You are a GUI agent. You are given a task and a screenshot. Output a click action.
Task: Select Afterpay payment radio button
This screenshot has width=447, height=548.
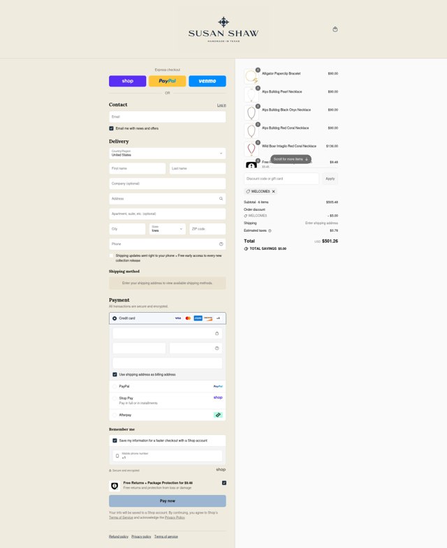pyautogui.click(x=115, y=415)
